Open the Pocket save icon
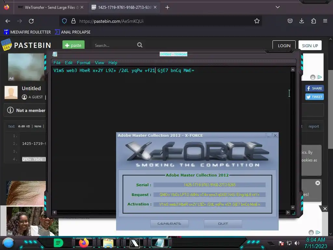The image size is (333, 250). click(290, 21)
